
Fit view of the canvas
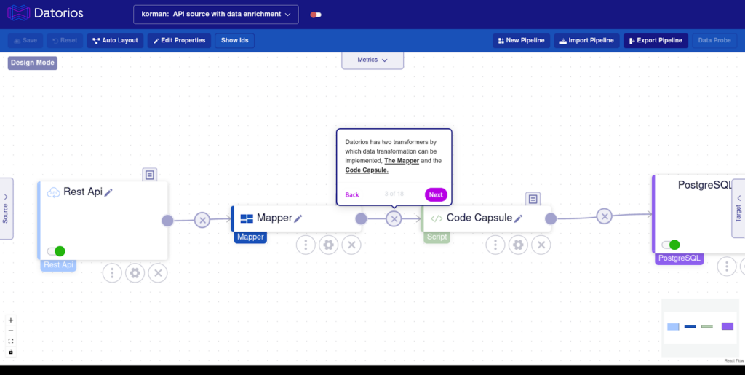[11, 342]
